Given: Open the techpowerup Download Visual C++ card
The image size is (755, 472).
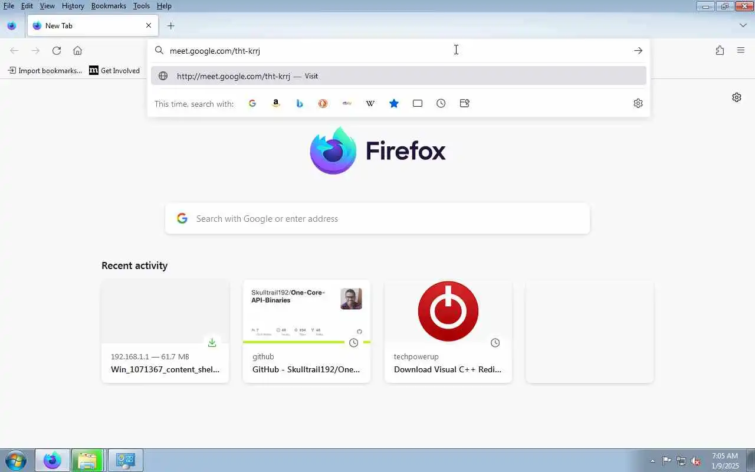Looking at the screenshot, I should tap(448, 331).
